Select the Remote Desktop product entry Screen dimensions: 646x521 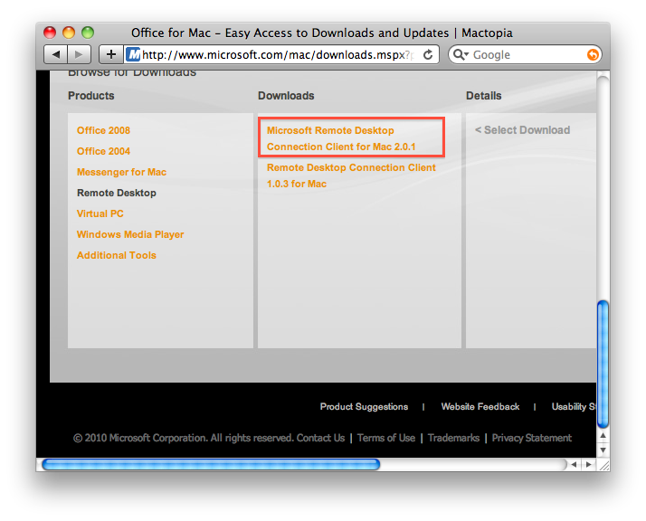pos(117,193)
